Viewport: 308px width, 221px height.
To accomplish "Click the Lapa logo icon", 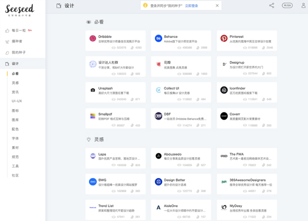I will tap(92, 156).
